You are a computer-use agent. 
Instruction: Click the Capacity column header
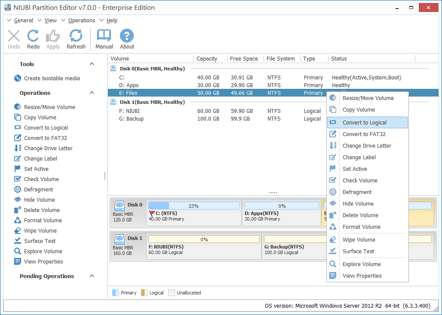(210, 58)
